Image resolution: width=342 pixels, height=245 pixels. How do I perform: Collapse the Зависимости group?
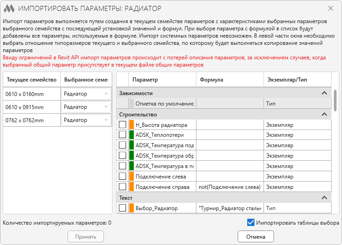(x=324, y=93)
